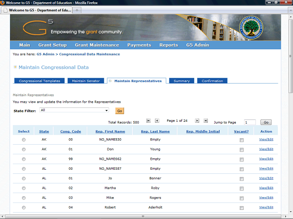This screenshot has width=293, height=219.
Task: Expand the G5 Admin menu
Action: pos(197,45)
